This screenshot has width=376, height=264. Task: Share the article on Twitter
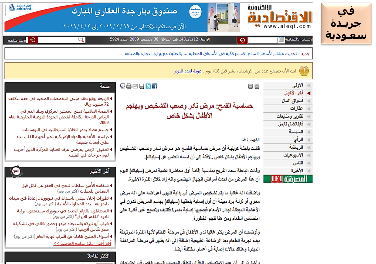pos(148,86)
